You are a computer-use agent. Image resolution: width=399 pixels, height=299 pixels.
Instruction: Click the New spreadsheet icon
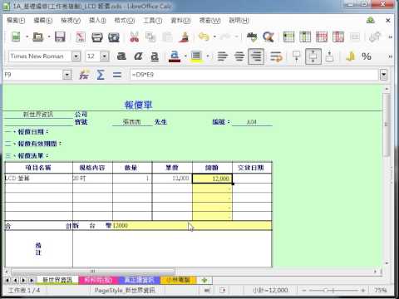click(x=16, y=37)
